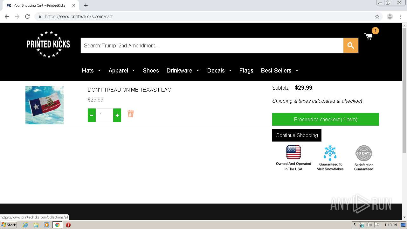Click the taskbar clock 1:10 PM

(x=391, y=225)
